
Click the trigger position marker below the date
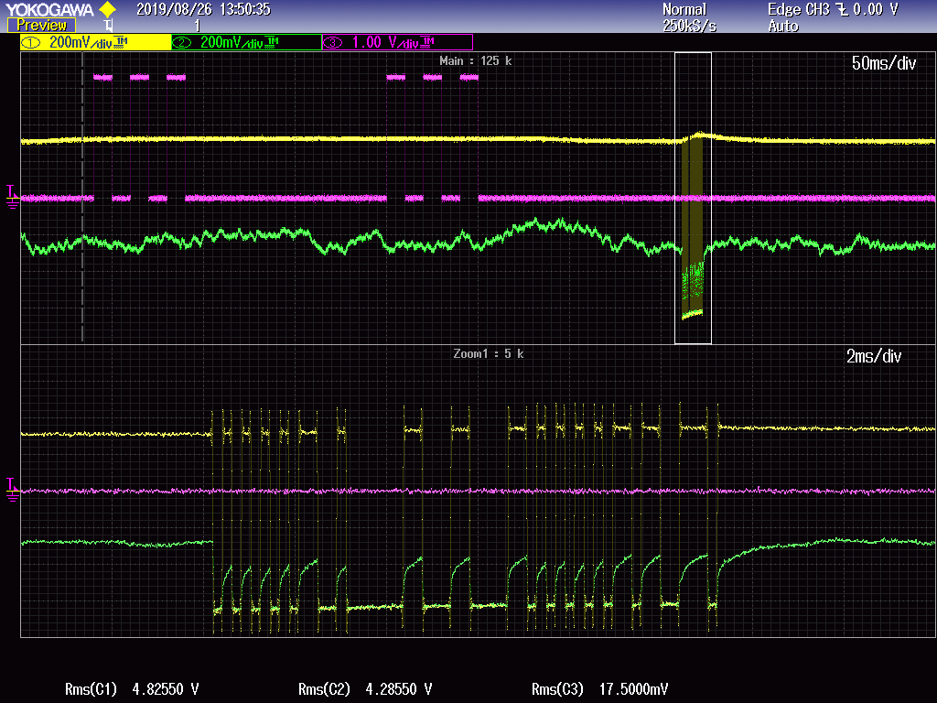coord(109,25)
